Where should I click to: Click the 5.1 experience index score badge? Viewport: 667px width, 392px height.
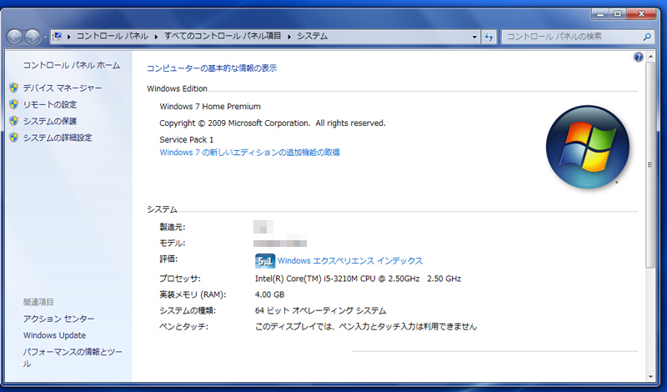264,261
